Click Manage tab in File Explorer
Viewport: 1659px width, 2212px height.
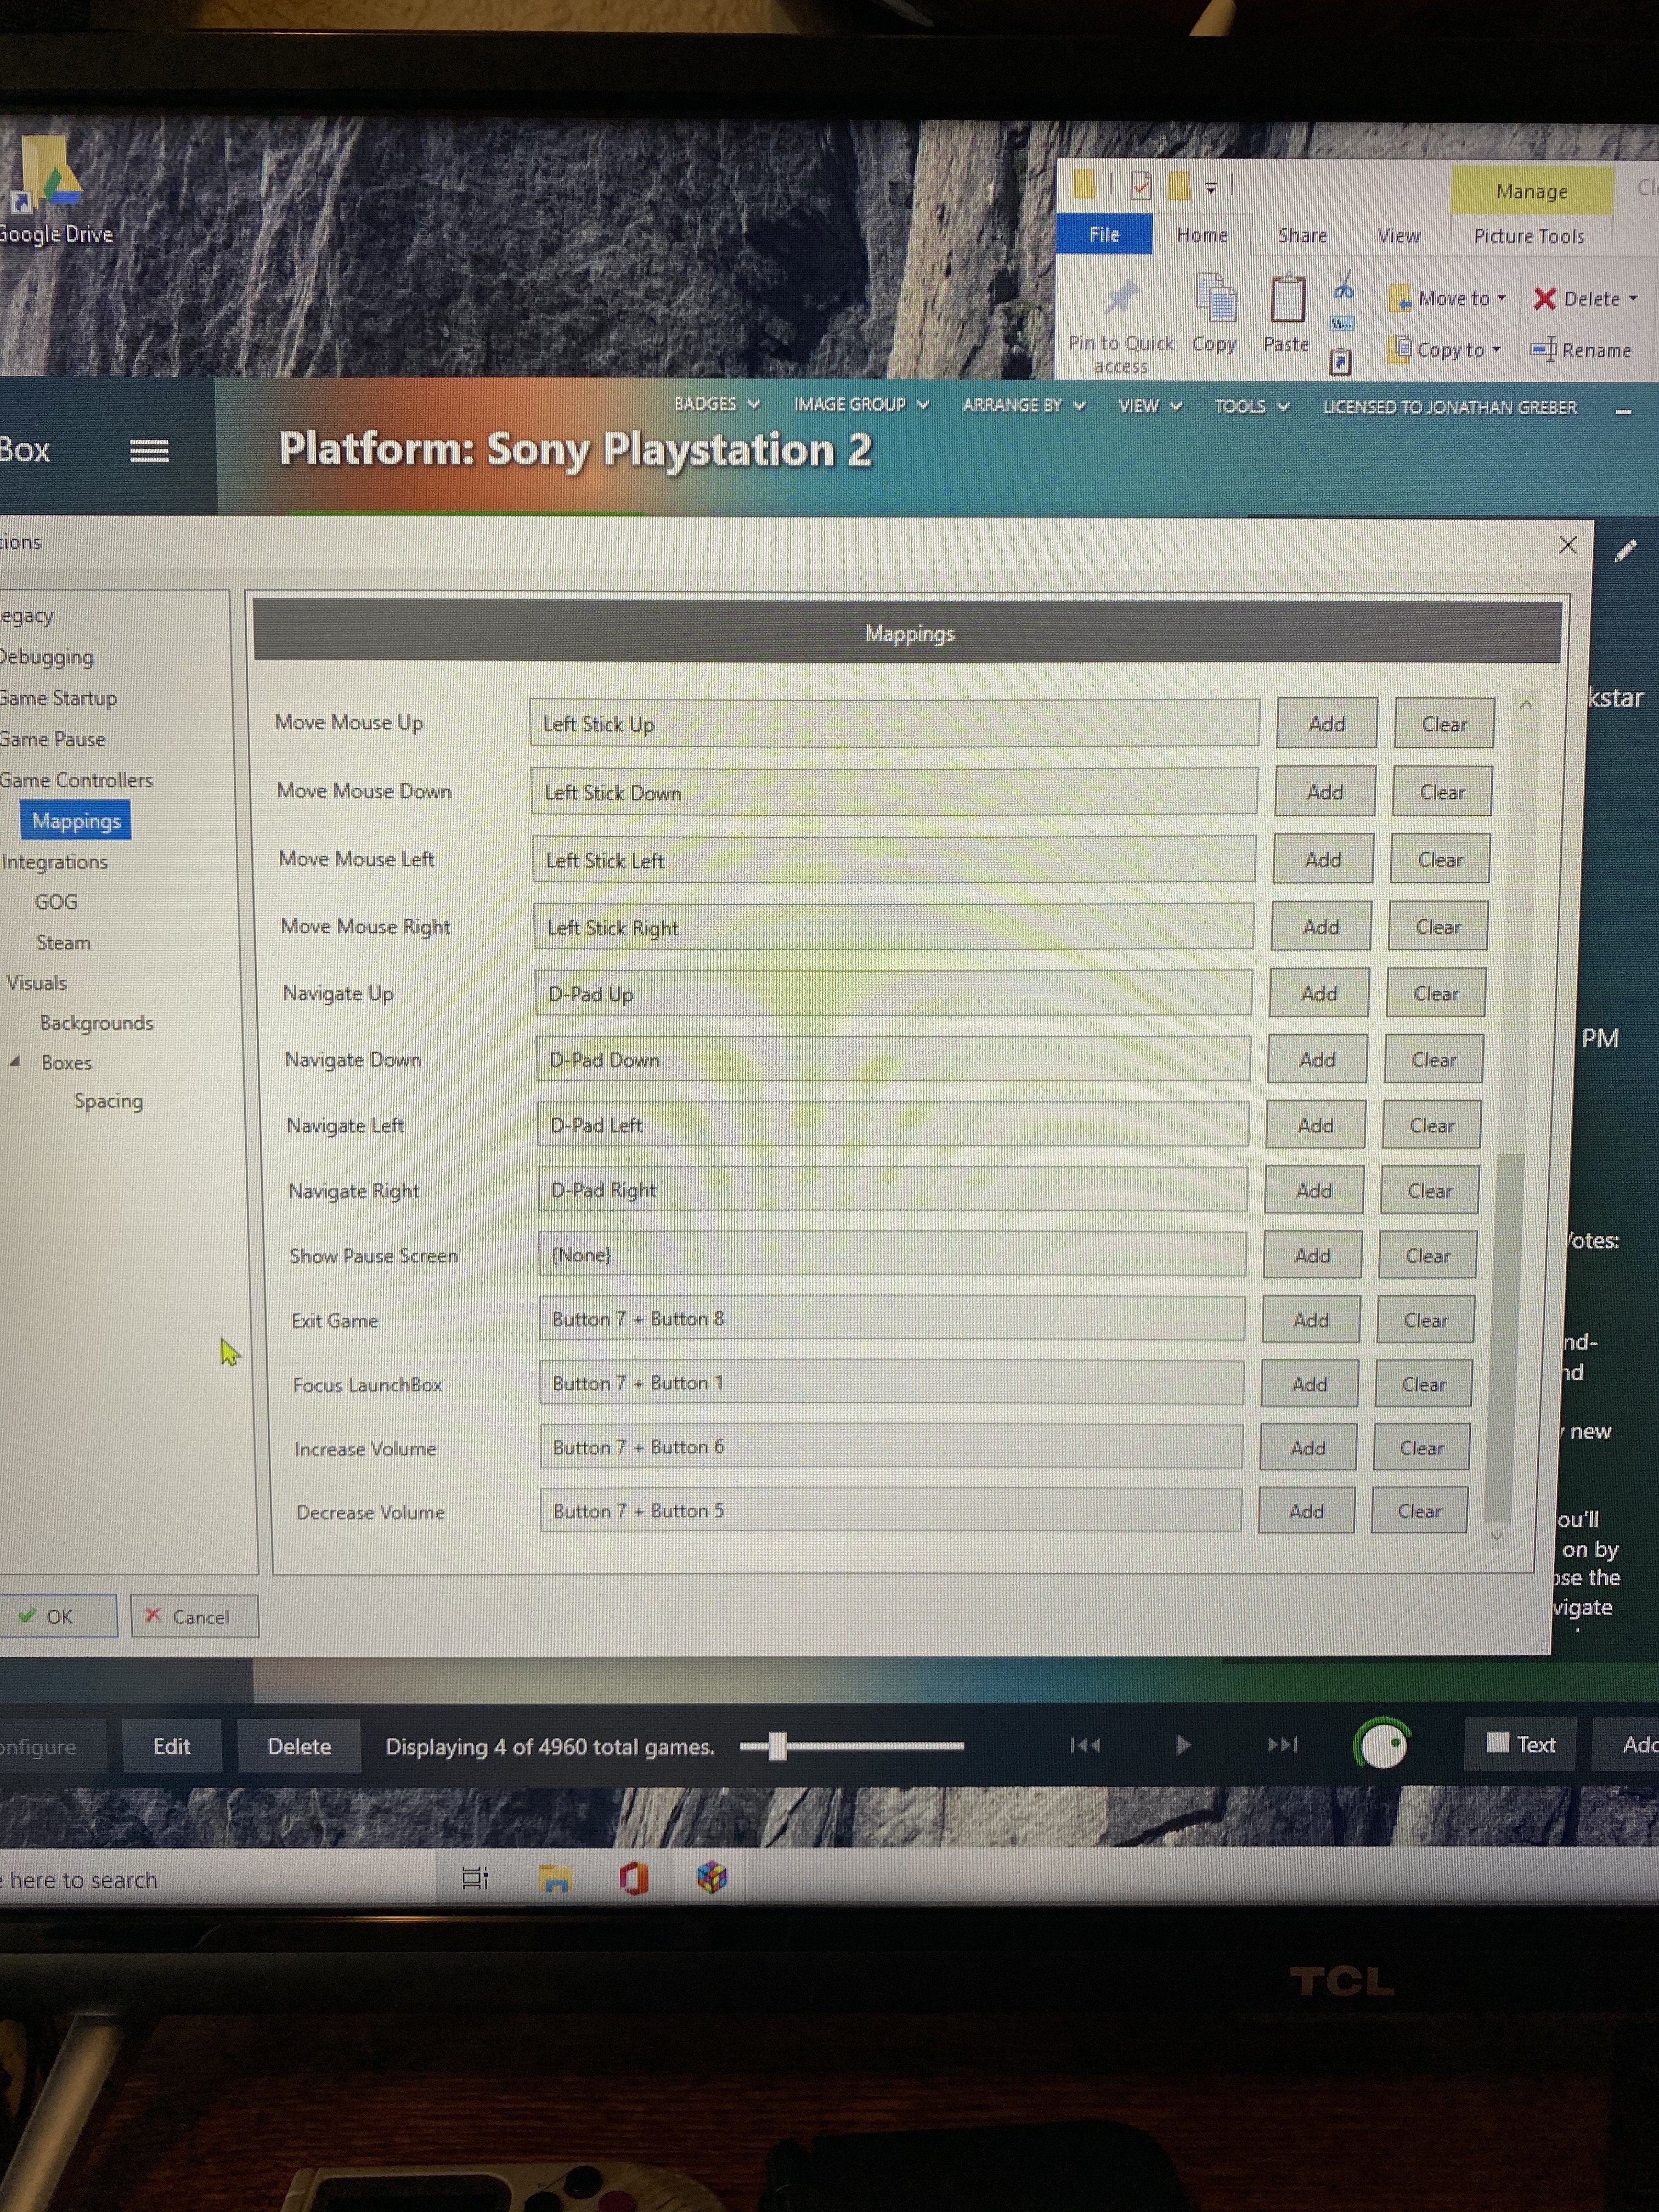coord(1531,190)
